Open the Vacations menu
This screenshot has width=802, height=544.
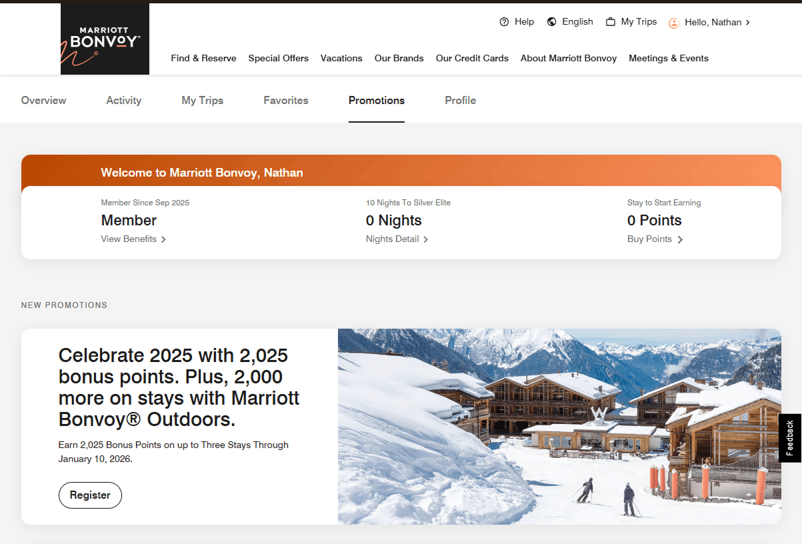tap(341, 58)
